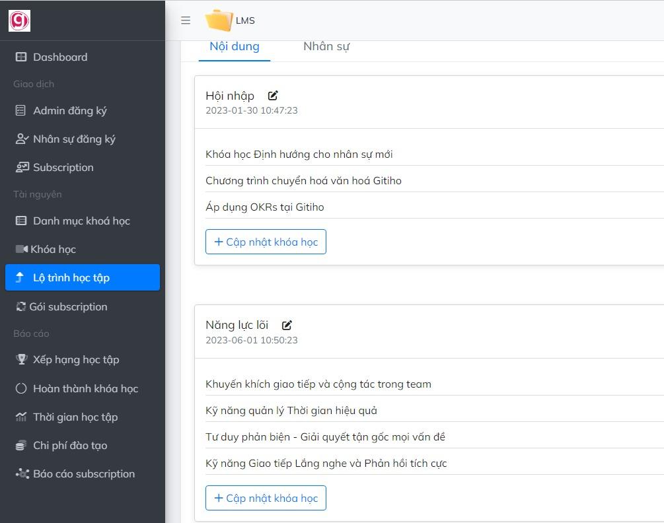Click the Gitiho logo in the top corner

[x=18, y=20]
